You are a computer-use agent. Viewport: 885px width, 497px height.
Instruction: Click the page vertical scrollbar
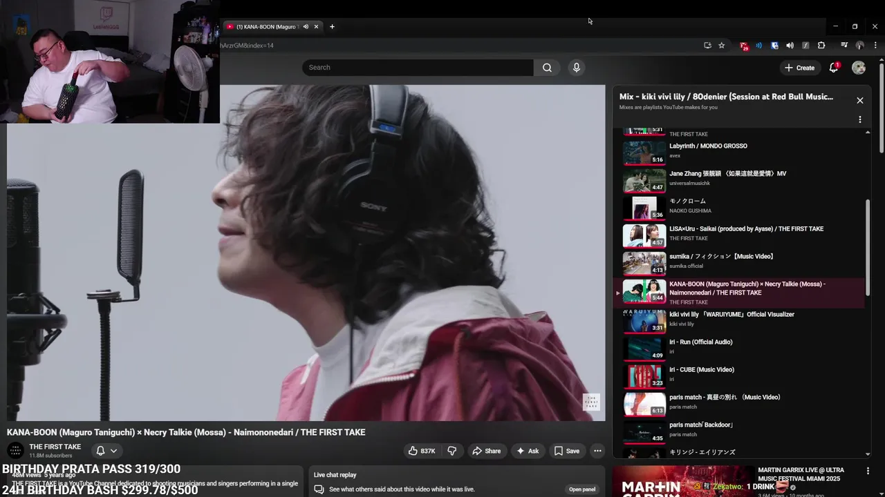882,107
